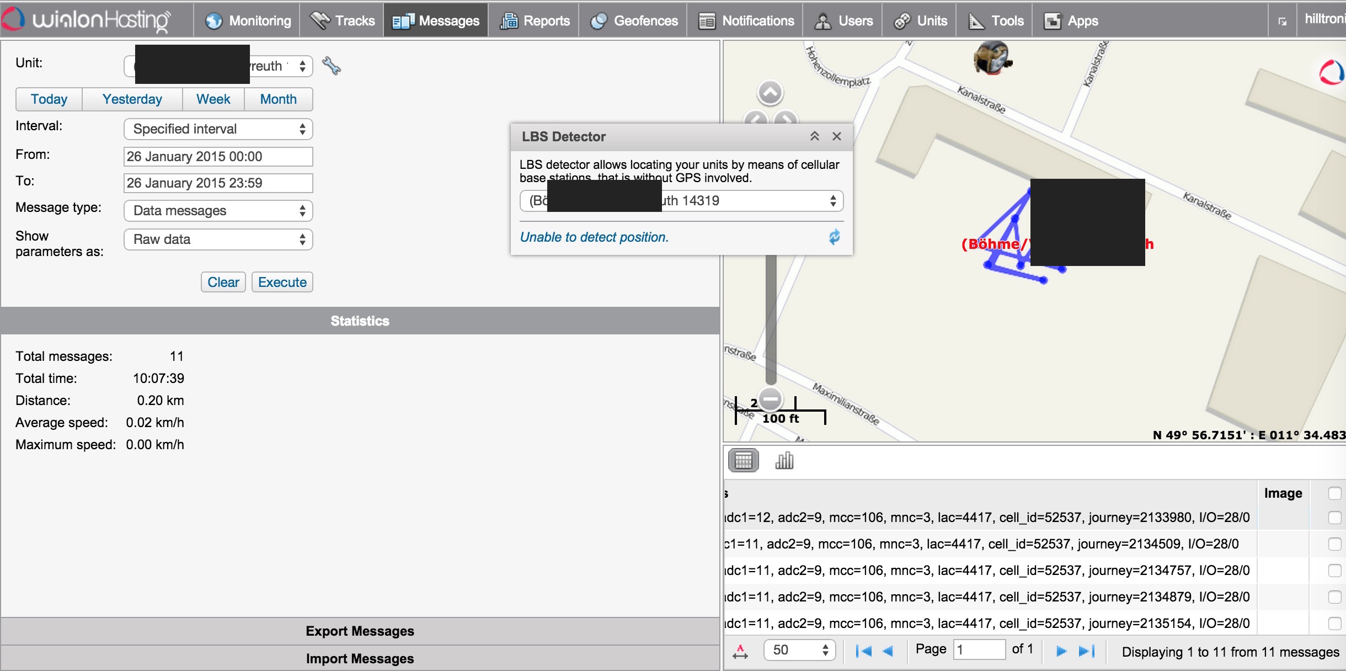Switch to the Geofences tab
The width and height of the screenshot is (1346, 671).
634,21
